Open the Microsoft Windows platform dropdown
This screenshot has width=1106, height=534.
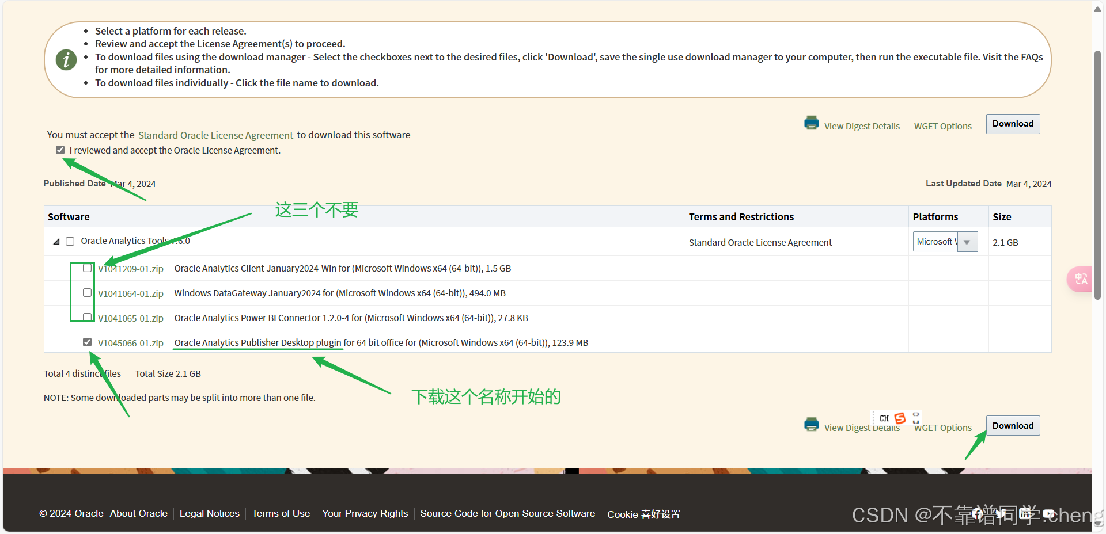[967, 241]
